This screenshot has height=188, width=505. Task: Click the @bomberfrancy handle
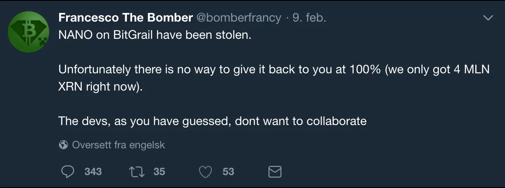point(238,18)
